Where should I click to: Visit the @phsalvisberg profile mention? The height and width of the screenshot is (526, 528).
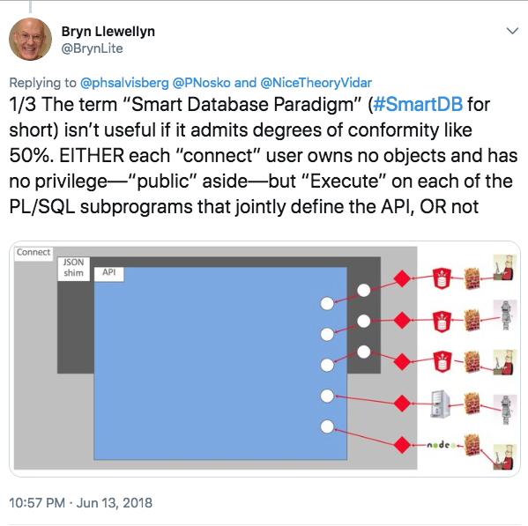124,83
